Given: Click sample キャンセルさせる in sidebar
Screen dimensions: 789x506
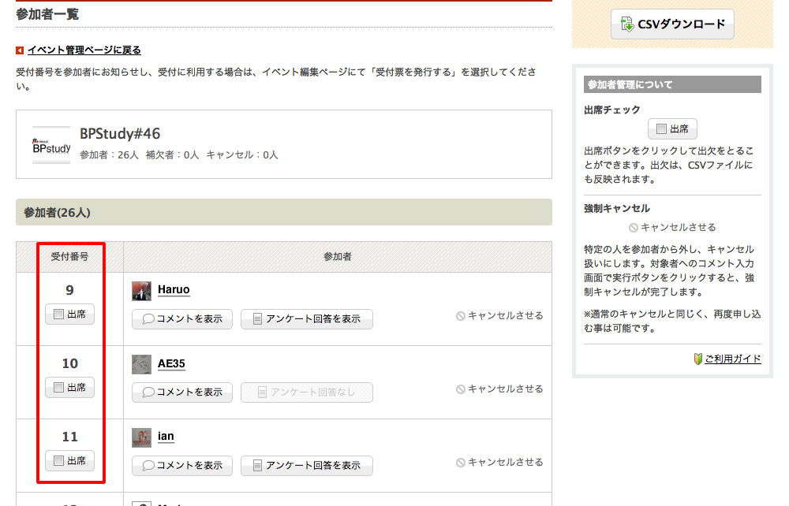Looking at the screenshot, I should point(672,227).
